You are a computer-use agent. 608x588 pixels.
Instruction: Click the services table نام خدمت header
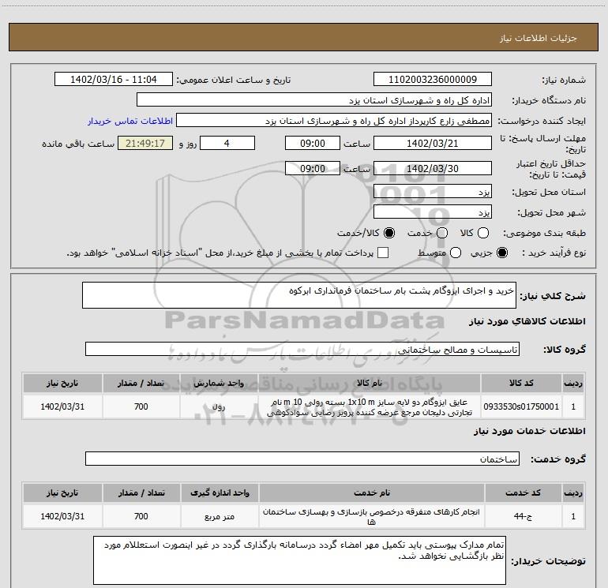372,493
